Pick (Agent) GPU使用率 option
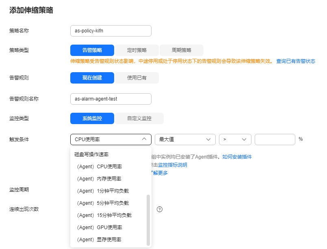 click(99, 228)
